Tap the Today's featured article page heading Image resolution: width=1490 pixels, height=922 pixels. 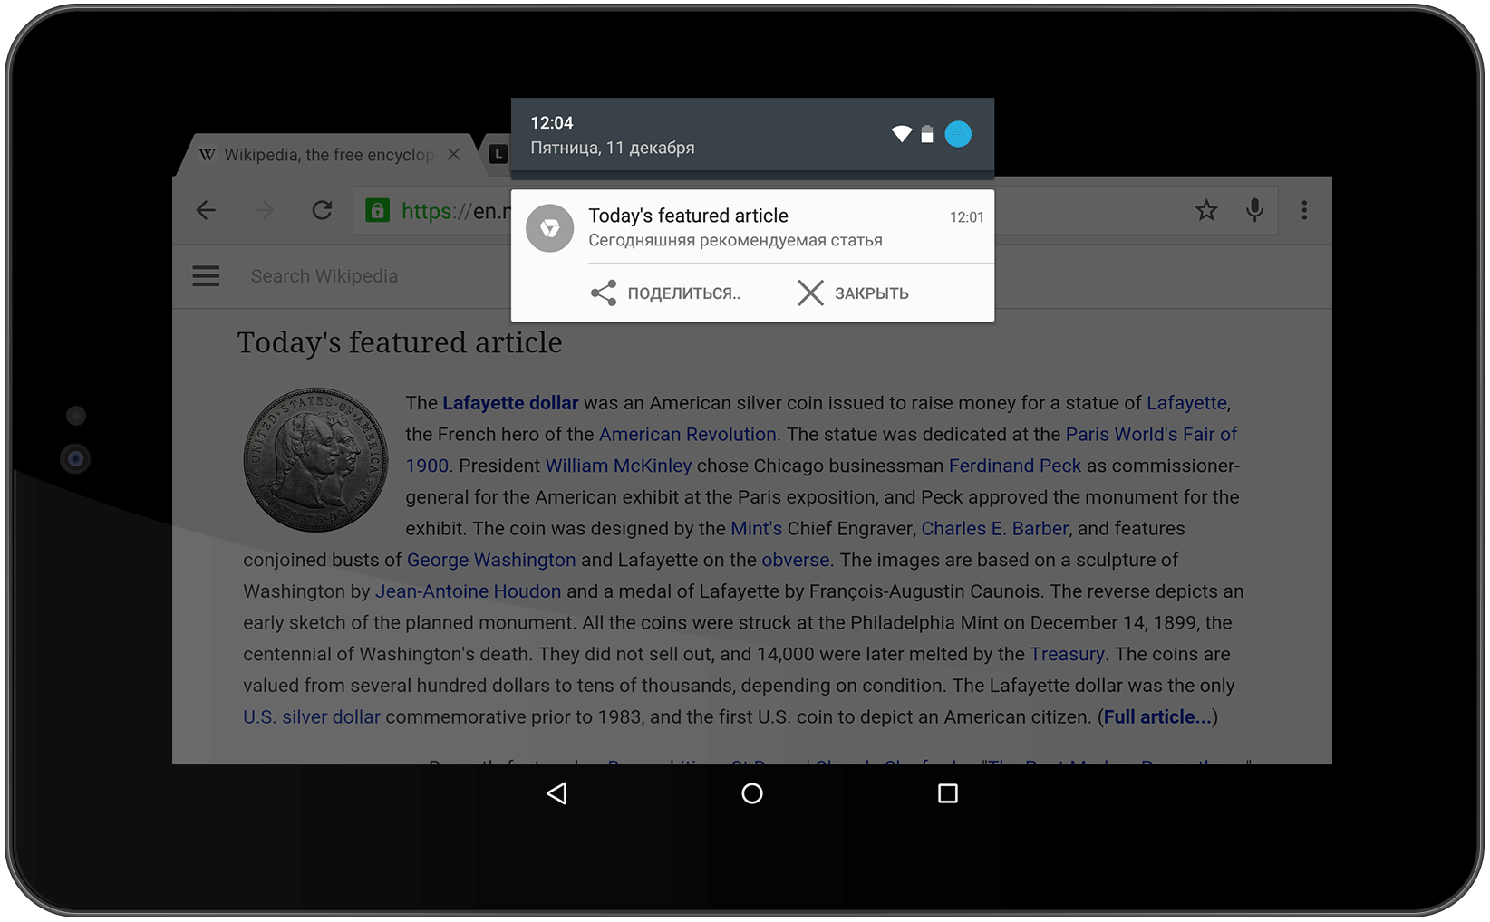click(x=400, y=343)
